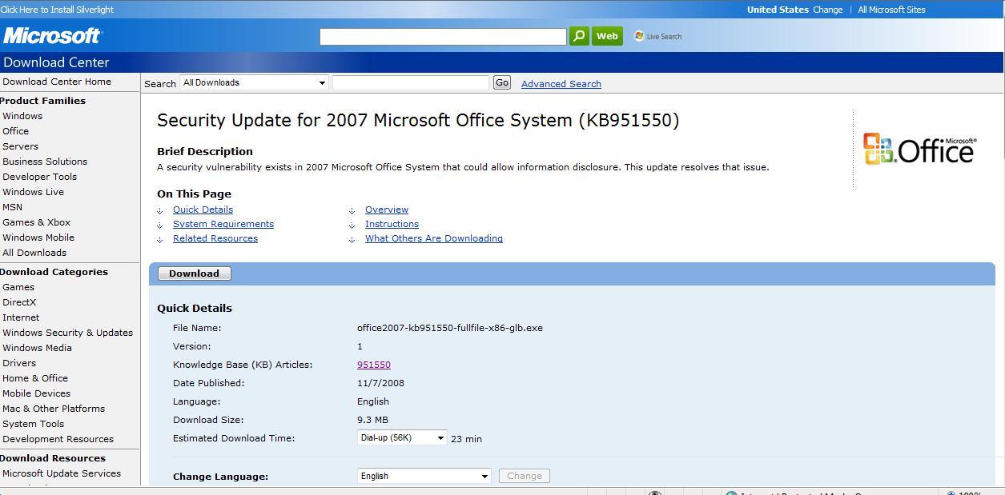Screen dimensions: 1005x495
Task: Select Office under Product Families
Action: 15,131
